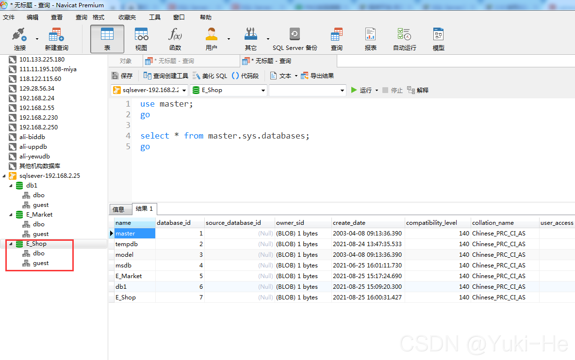Click the 查询 query toolbar icon
The height and width of the screenshot is (360, 575).
click(x=337, y=39)
